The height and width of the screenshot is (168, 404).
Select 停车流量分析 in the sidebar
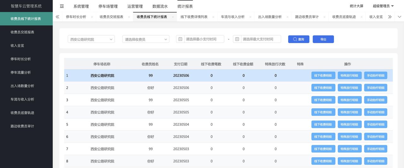pos(26,72)
